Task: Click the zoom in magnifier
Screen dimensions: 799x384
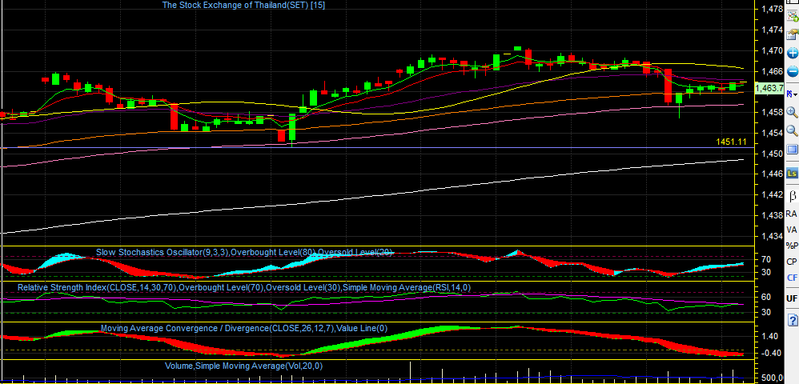Action: click(793, 113)
